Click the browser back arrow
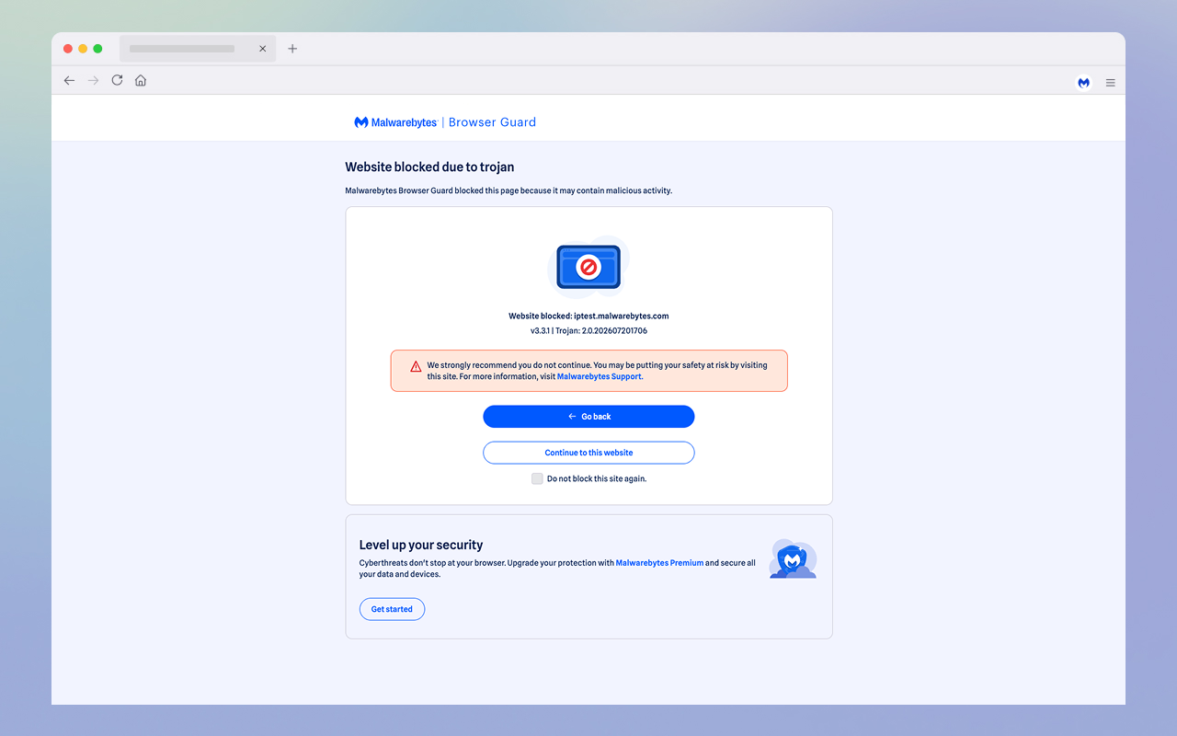Image resolution: width=1177 pixels, height=736 pixels. point(69,81)
